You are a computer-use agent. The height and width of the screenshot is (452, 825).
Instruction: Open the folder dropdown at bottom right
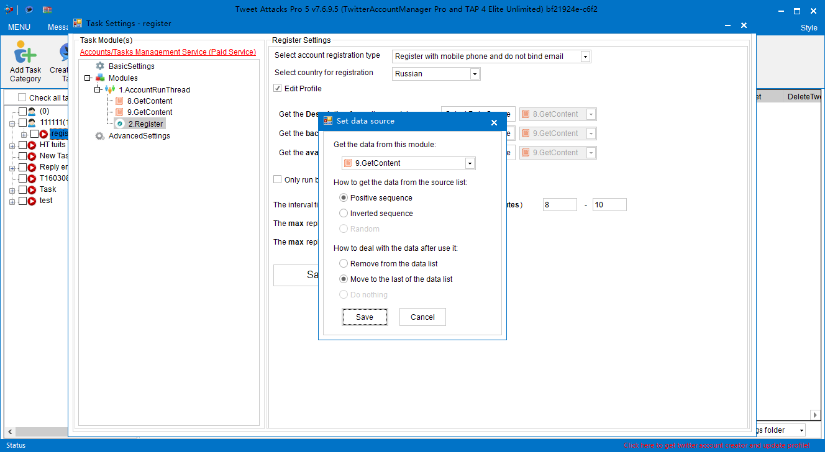pos(801,430)
